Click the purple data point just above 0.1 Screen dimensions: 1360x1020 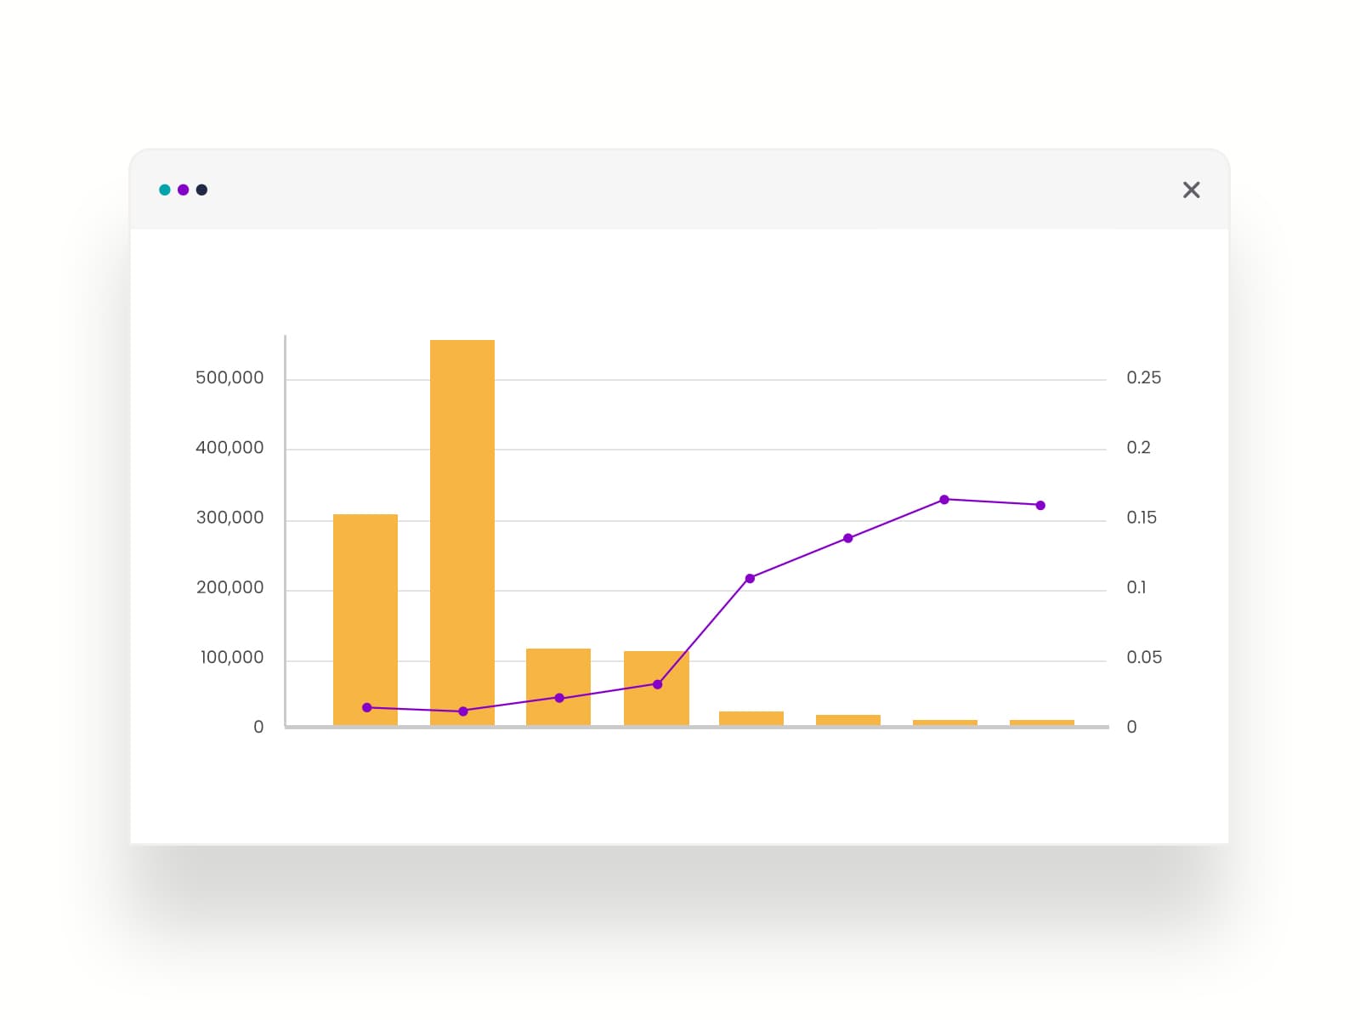(x=750, y=578)
